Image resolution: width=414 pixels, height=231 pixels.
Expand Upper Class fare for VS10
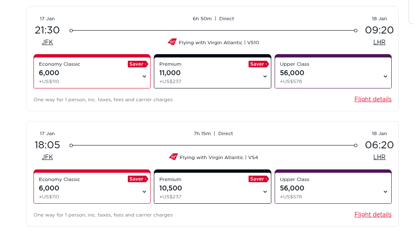pos(385,76)
